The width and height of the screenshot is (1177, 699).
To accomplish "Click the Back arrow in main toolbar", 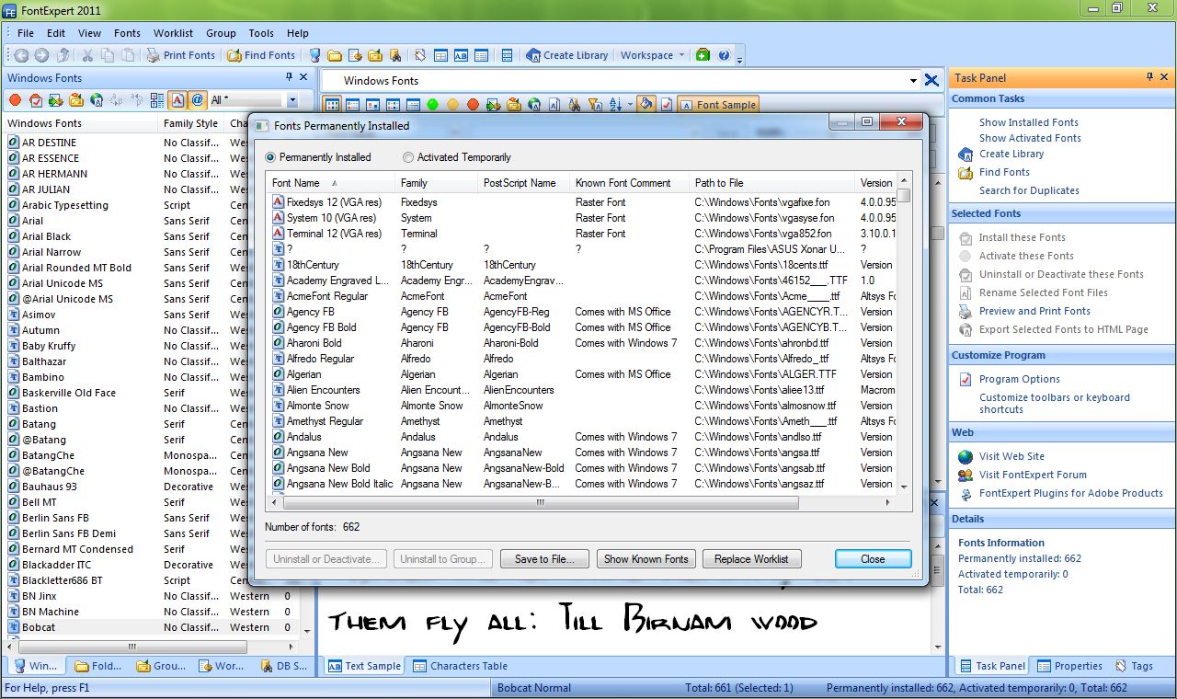I will 21,55.
